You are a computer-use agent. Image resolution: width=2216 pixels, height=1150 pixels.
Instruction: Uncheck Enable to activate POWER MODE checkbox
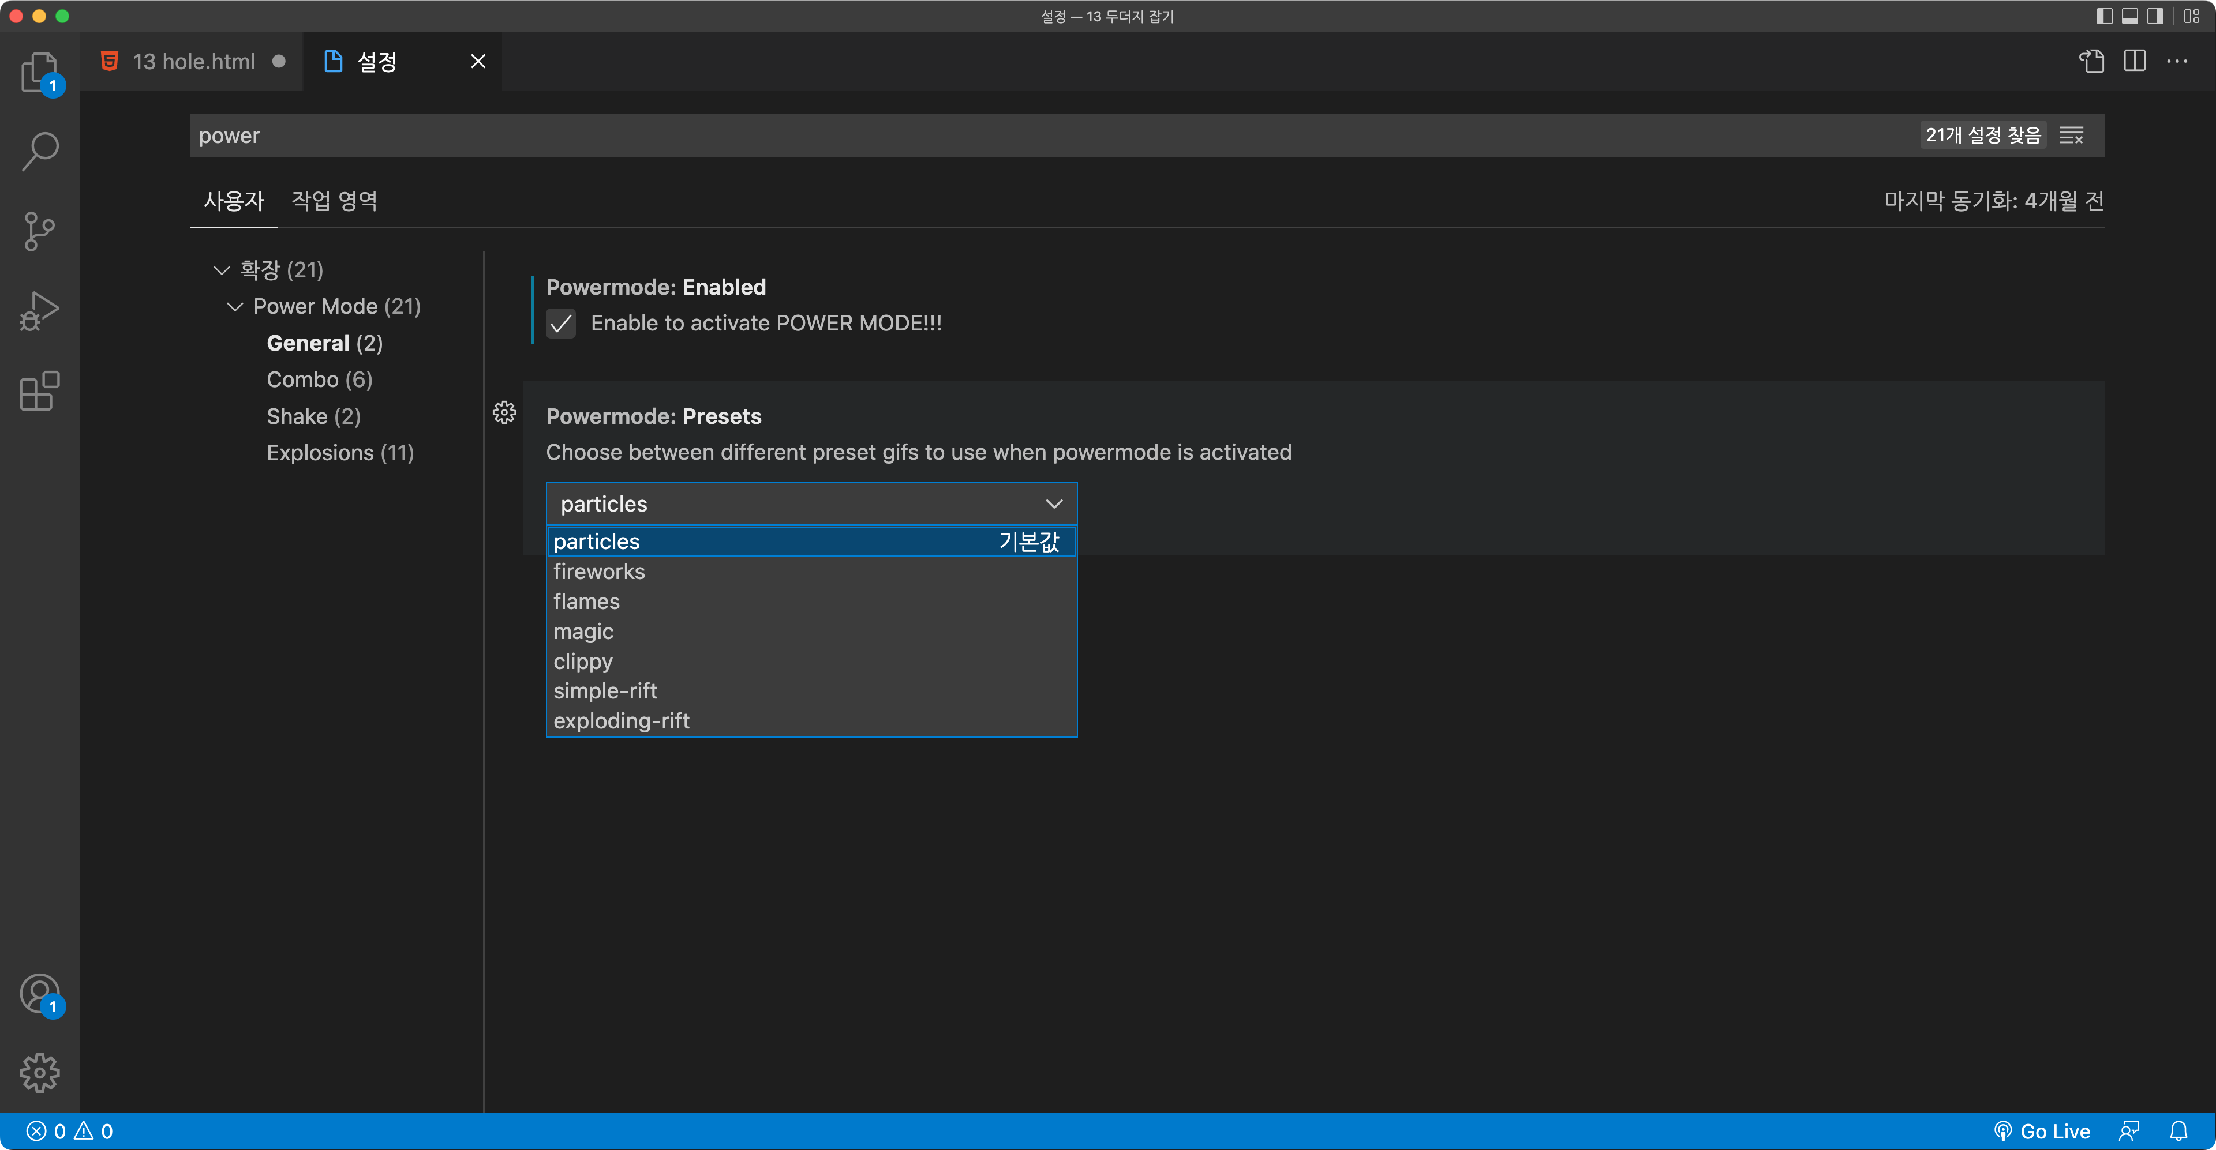coord(561,323)
